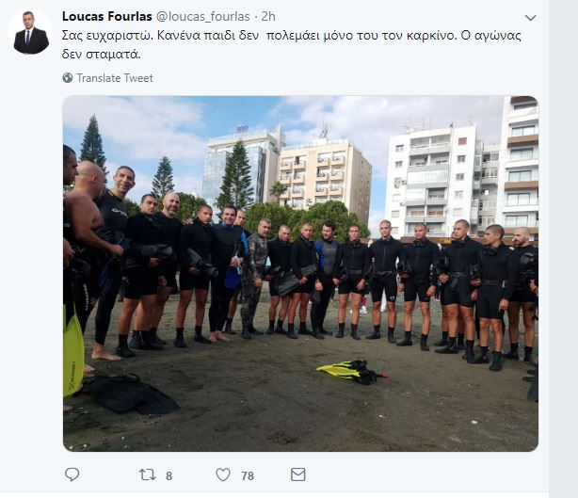Open the tweet's 2h timestamp permalink
The image size is (578, 498).
pyautogui.click(x=268, y=16)
